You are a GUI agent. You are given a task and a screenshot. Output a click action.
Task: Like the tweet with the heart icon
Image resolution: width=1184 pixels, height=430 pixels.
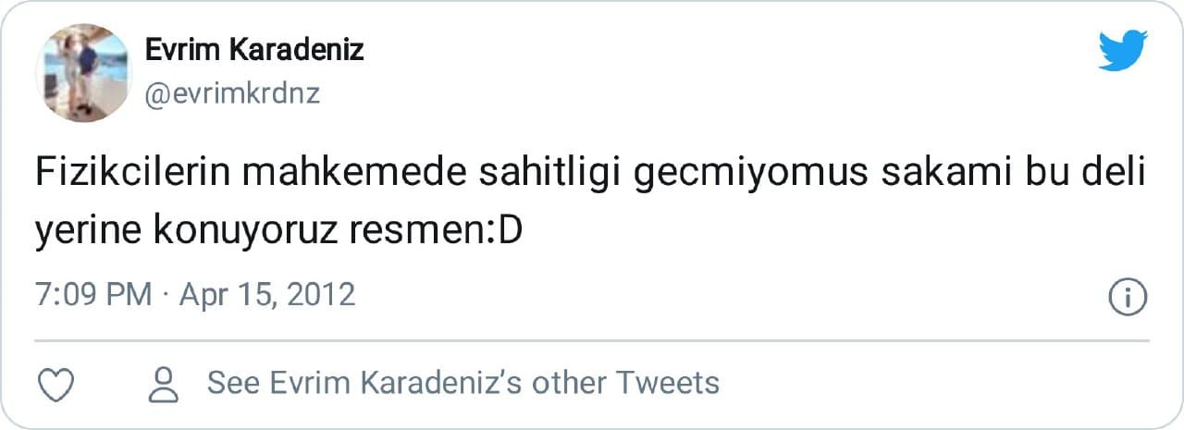(57, 384)
